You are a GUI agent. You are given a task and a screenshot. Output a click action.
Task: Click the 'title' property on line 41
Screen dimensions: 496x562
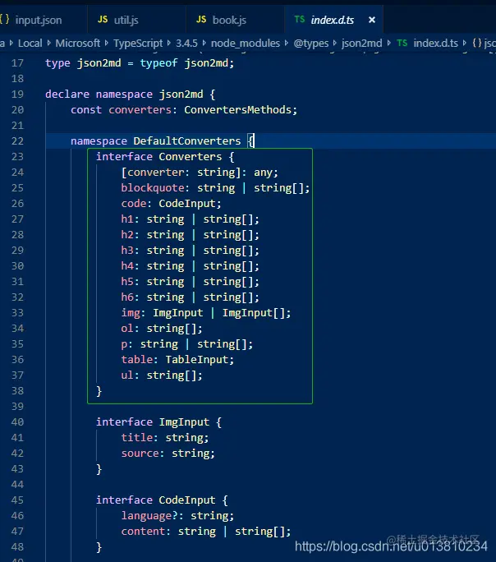pos(136,438)
